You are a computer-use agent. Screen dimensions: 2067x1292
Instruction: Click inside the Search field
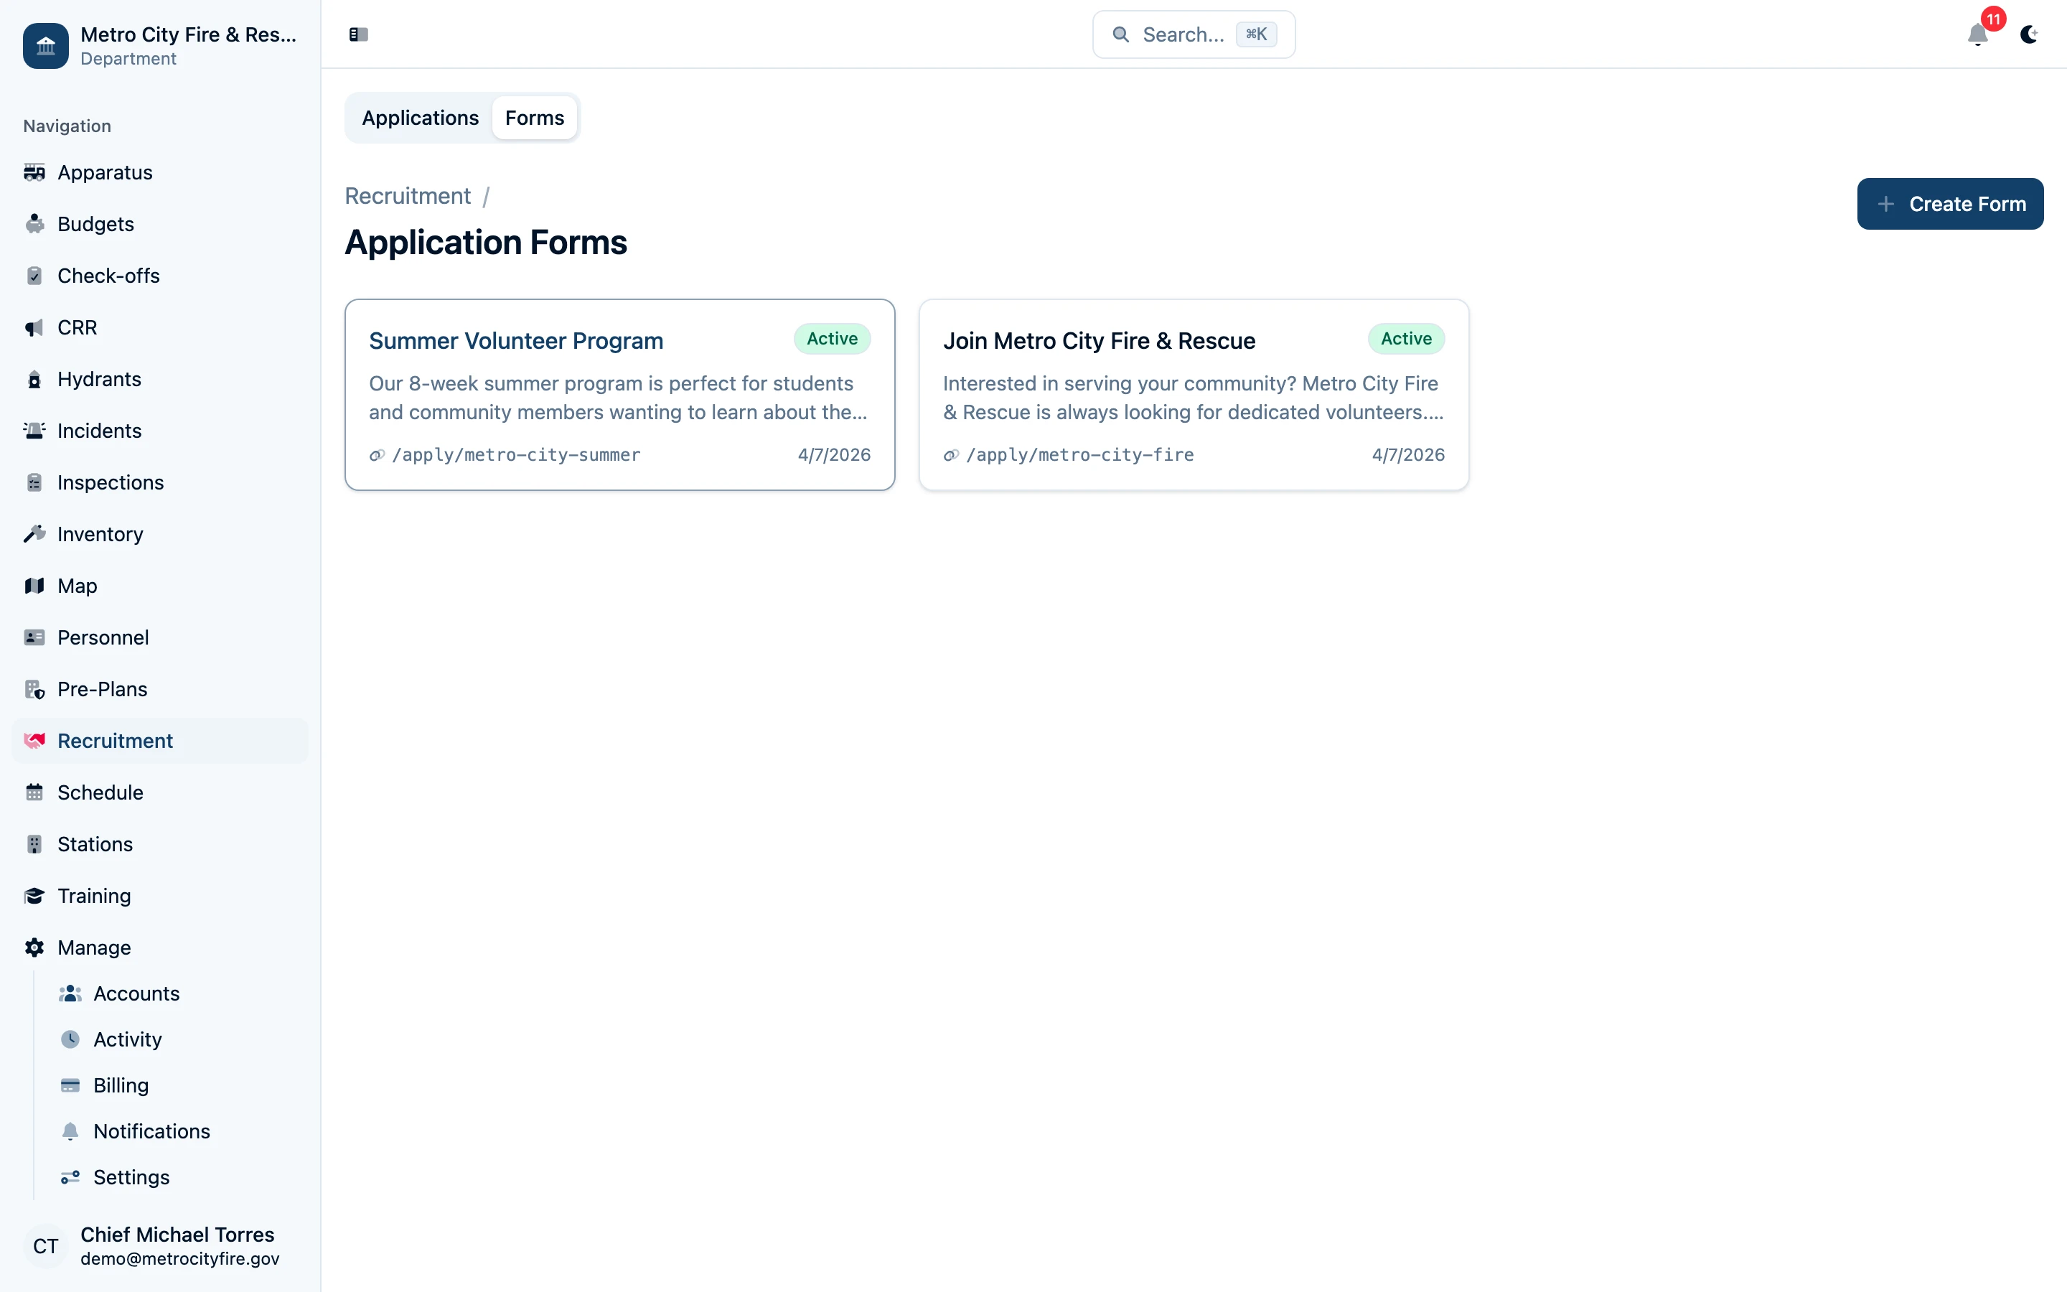[x=1192, y=34]
